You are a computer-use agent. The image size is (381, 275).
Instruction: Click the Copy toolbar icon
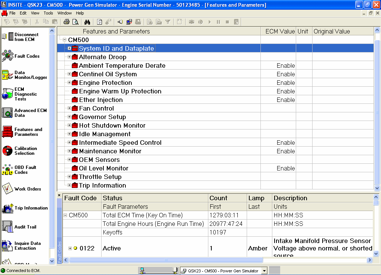click(x=46, y=22)
